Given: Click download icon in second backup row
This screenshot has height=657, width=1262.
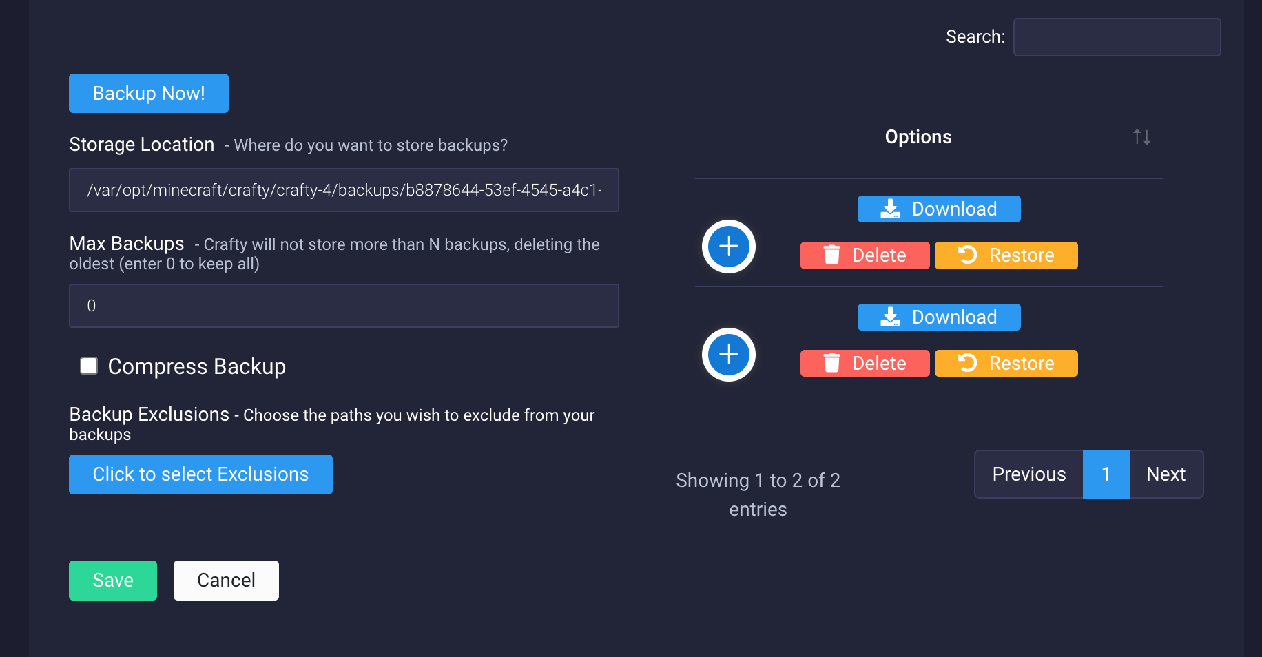Looking at the screenshot, I should point(890,317).
